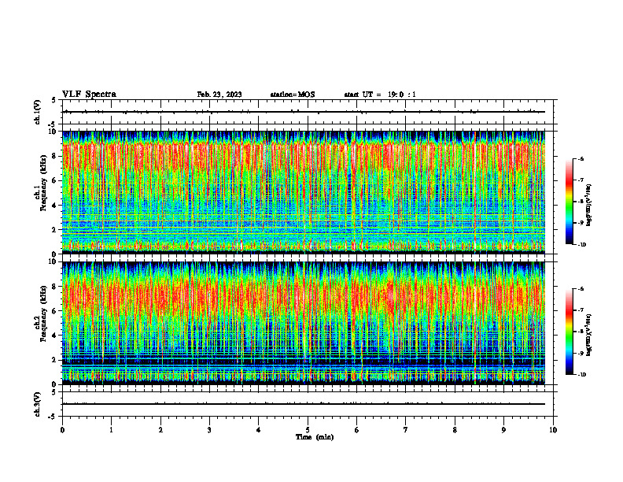Click the "-6" label on ch.1 colorbar
Image resolution: width=623 pixels, height=482 pixels.
coord(581,159)
